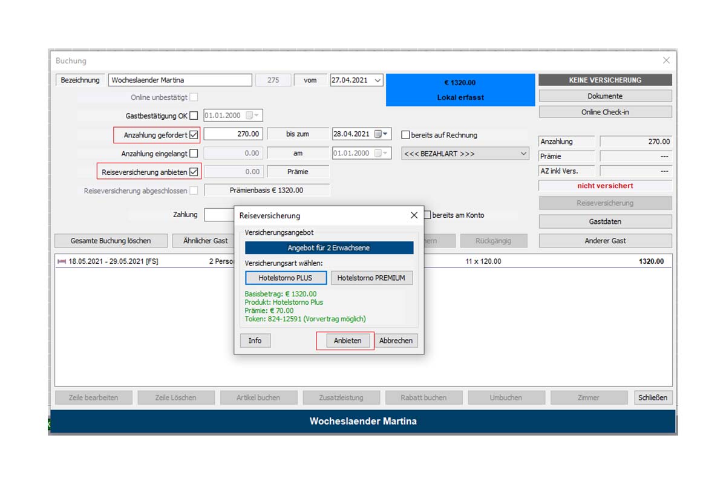Click Abbrechen to cancel insurance offer
This screenshot has height=484, width=726.
pos(396,341)
